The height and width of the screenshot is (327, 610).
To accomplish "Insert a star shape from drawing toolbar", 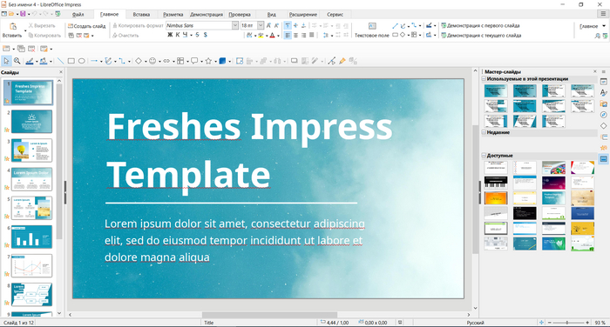I will pyautogui.click(x=208, y=61).
